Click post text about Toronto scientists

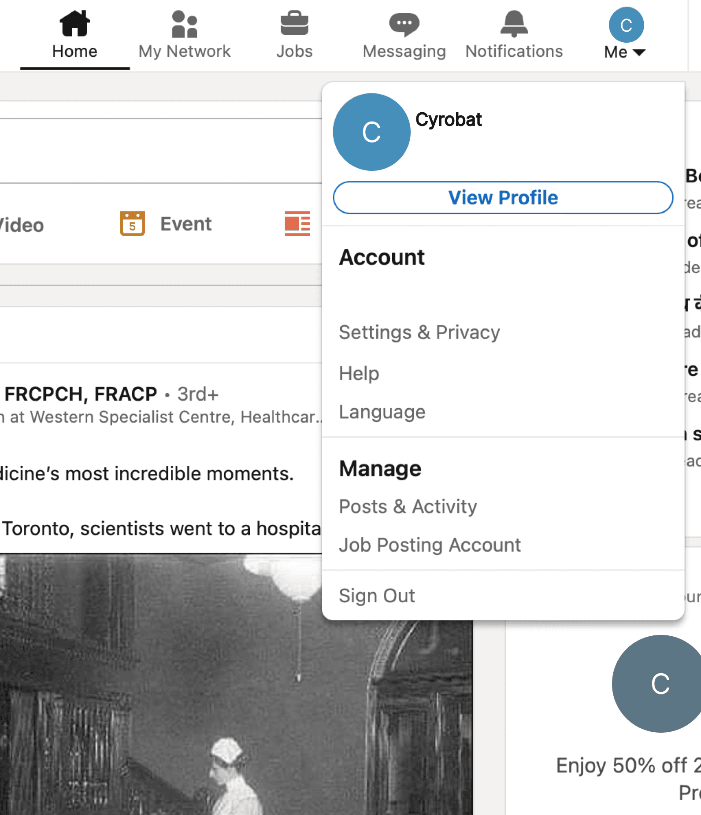coord(161,529)
